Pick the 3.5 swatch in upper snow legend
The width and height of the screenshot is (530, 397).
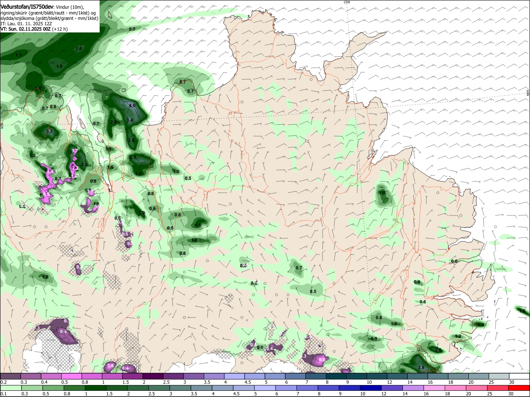(x=213, y=376)
